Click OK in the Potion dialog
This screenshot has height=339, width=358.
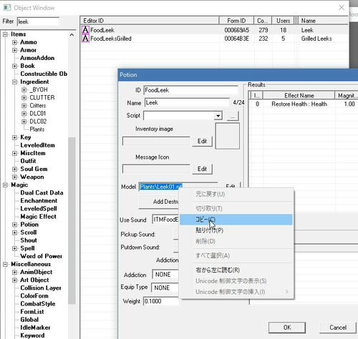[287, 328]
